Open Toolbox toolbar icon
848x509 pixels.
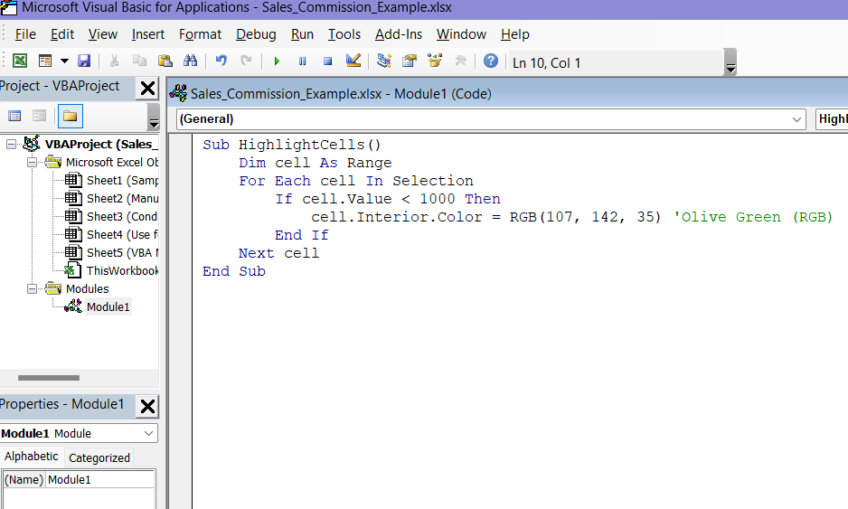460,61
